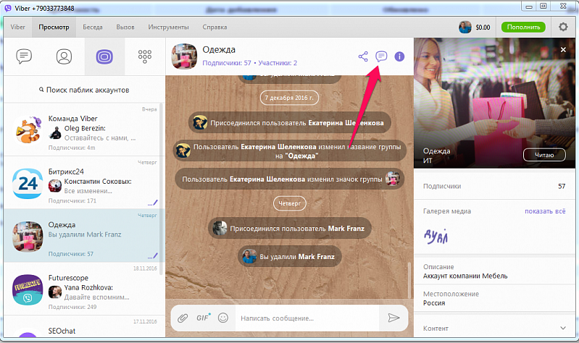Open the Справка menu

tap(214, 27)
